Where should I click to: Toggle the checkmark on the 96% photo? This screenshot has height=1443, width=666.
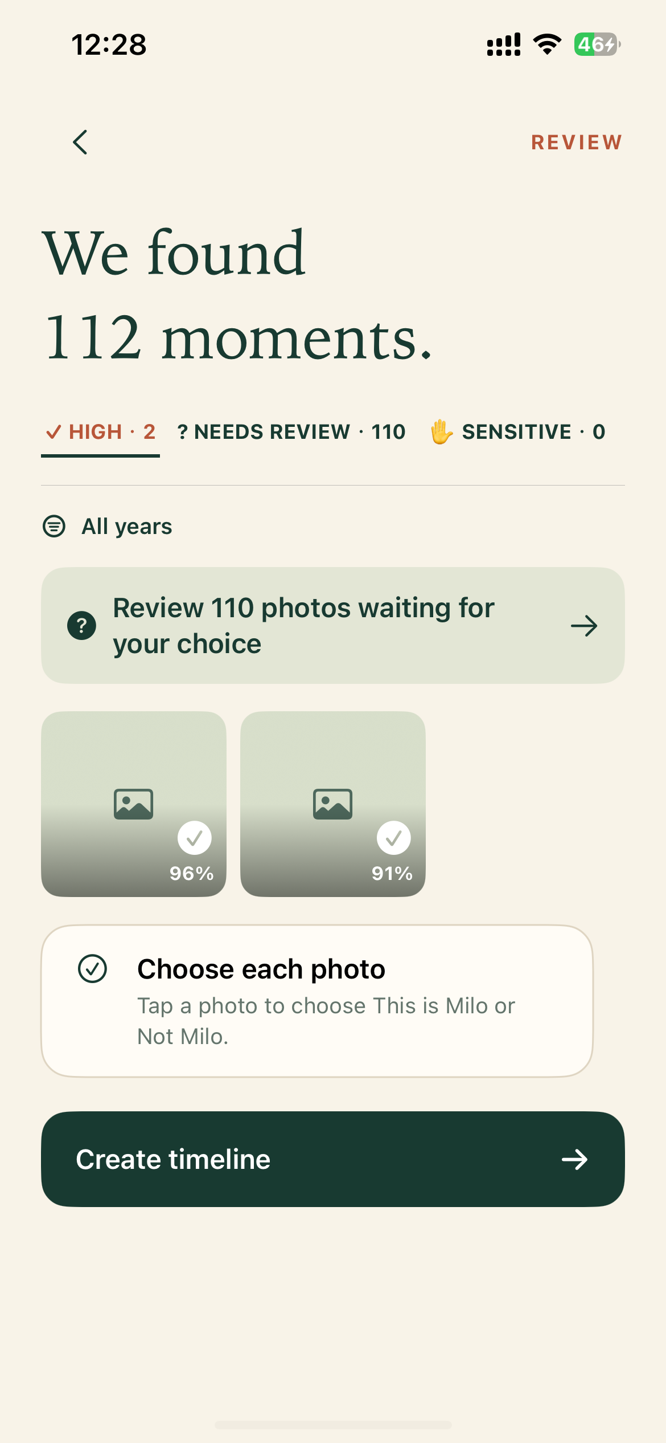point(195,838)
